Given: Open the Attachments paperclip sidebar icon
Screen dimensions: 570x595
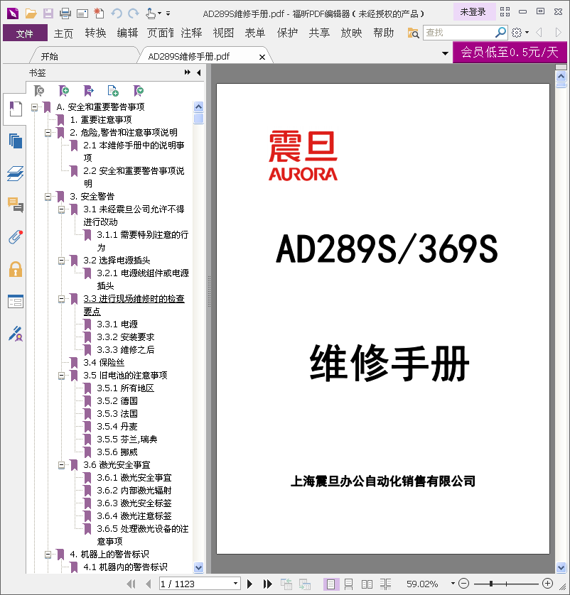Looking at the screenshot, I should pyautogui.click(x=16, y=237).
